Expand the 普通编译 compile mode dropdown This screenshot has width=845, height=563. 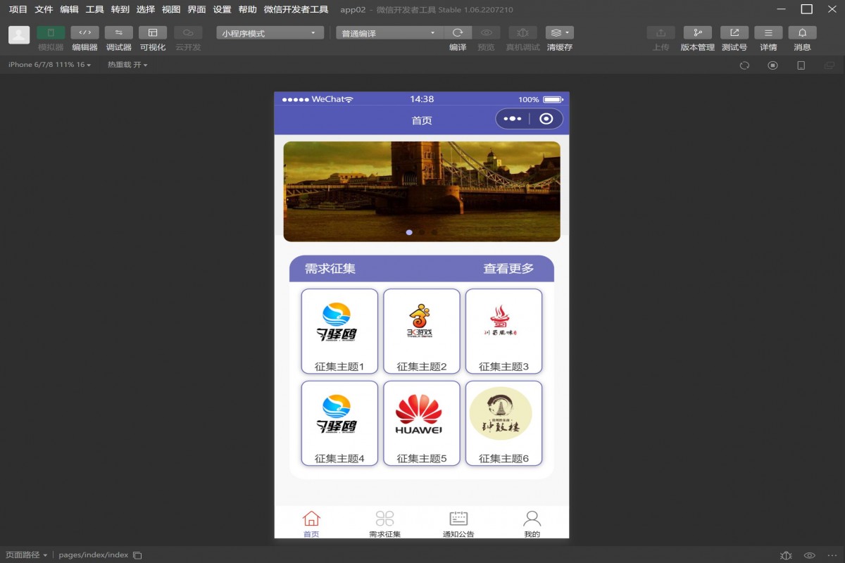click(388, 32)
